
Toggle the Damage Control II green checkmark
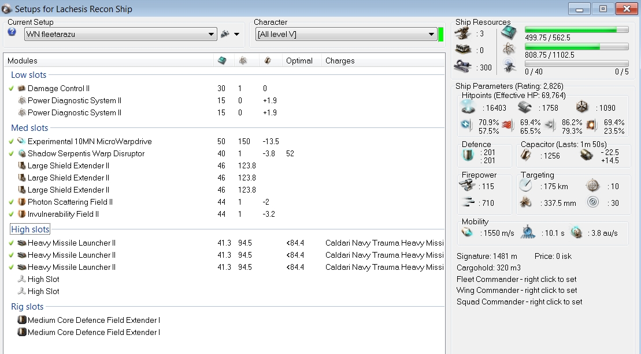(12, 89)
